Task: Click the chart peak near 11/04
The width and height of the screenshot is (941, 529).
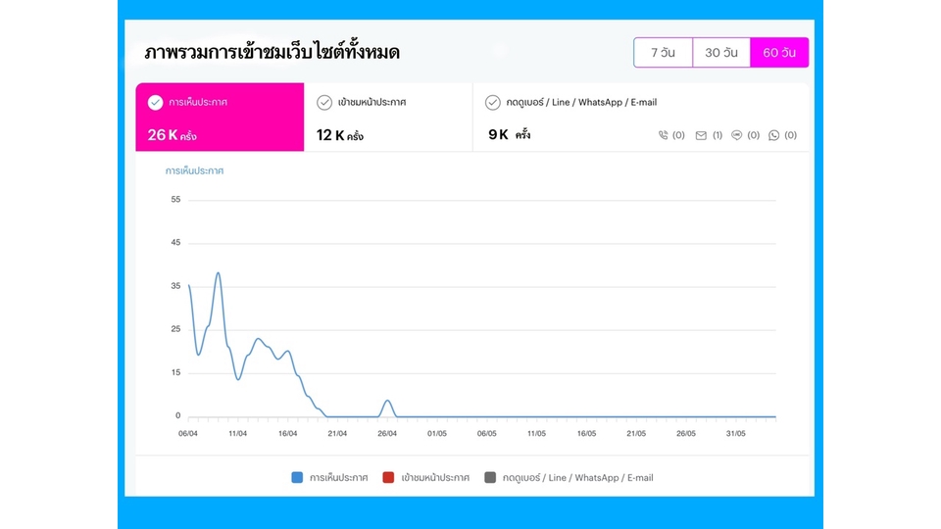Action: tap(218, 273)
